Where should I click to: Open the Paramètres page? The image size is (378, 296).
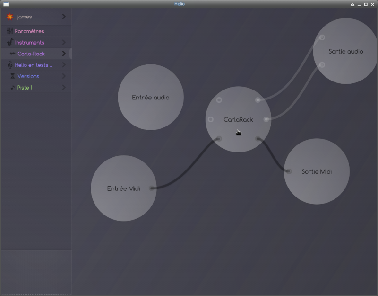(36, 31)
